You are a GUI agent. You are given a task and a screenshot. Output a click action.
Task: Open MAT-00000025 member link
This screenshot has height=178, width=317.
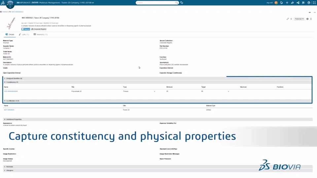[x=9, y=110]
